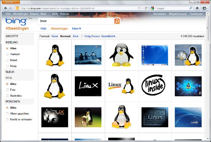The image size is (211, 142).
Task: Select Alles under STIJL
Action: click(x=11, y=84)
